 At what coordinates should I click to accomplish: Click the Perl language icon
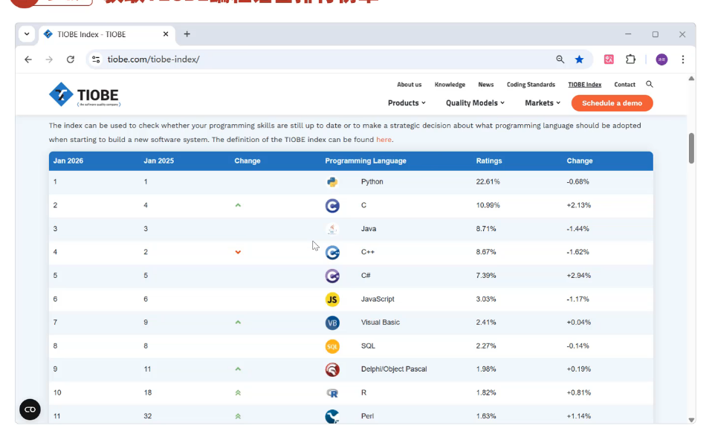pos(332,416)
